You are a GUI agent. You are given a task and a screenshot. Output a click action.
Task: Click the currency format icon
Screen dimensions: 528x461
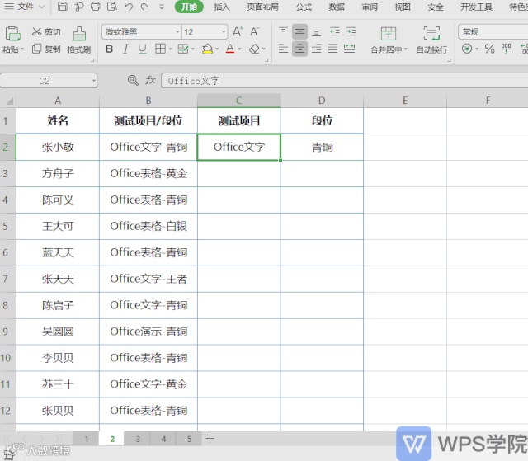coord(467,49)
